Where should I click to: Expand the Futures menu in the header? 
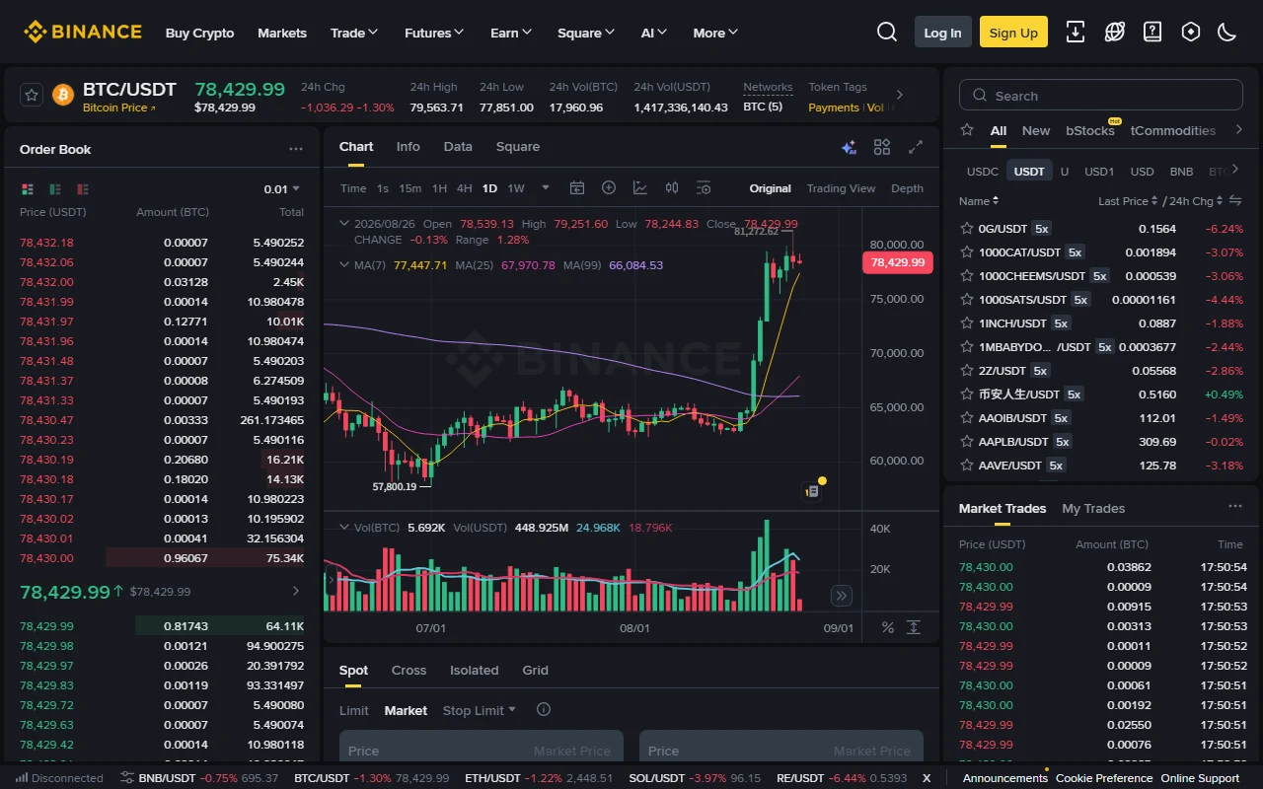(434, 33)
